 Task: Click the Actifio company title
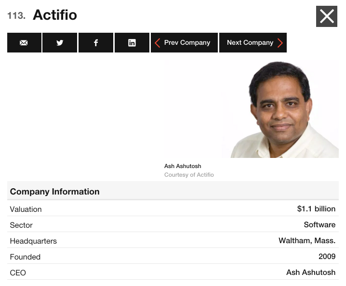55,15
